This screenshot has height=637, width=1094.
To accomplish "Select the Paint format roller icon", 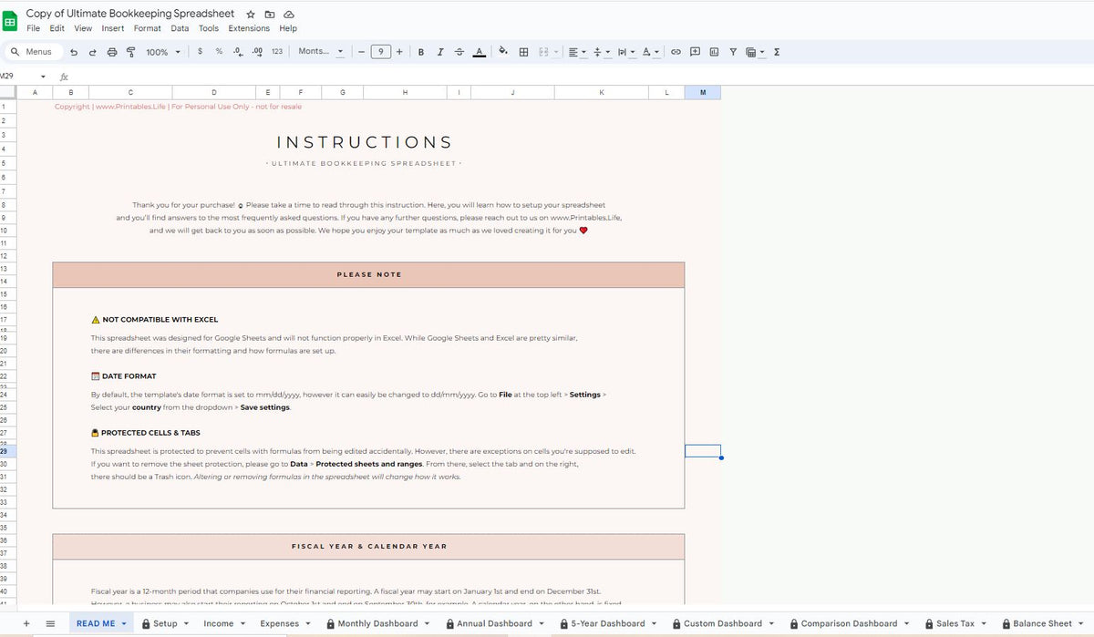I will click(131, 52).
